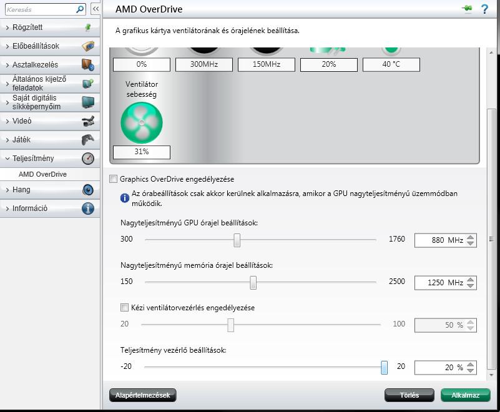Click manual fan speed slider handle

pos(230,325)
